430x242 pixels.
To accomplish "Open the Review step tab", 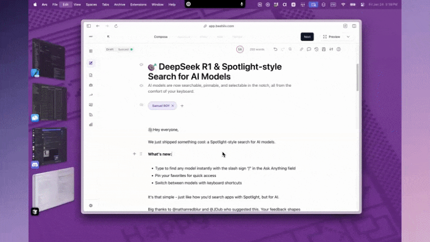I will click(237, 37).
